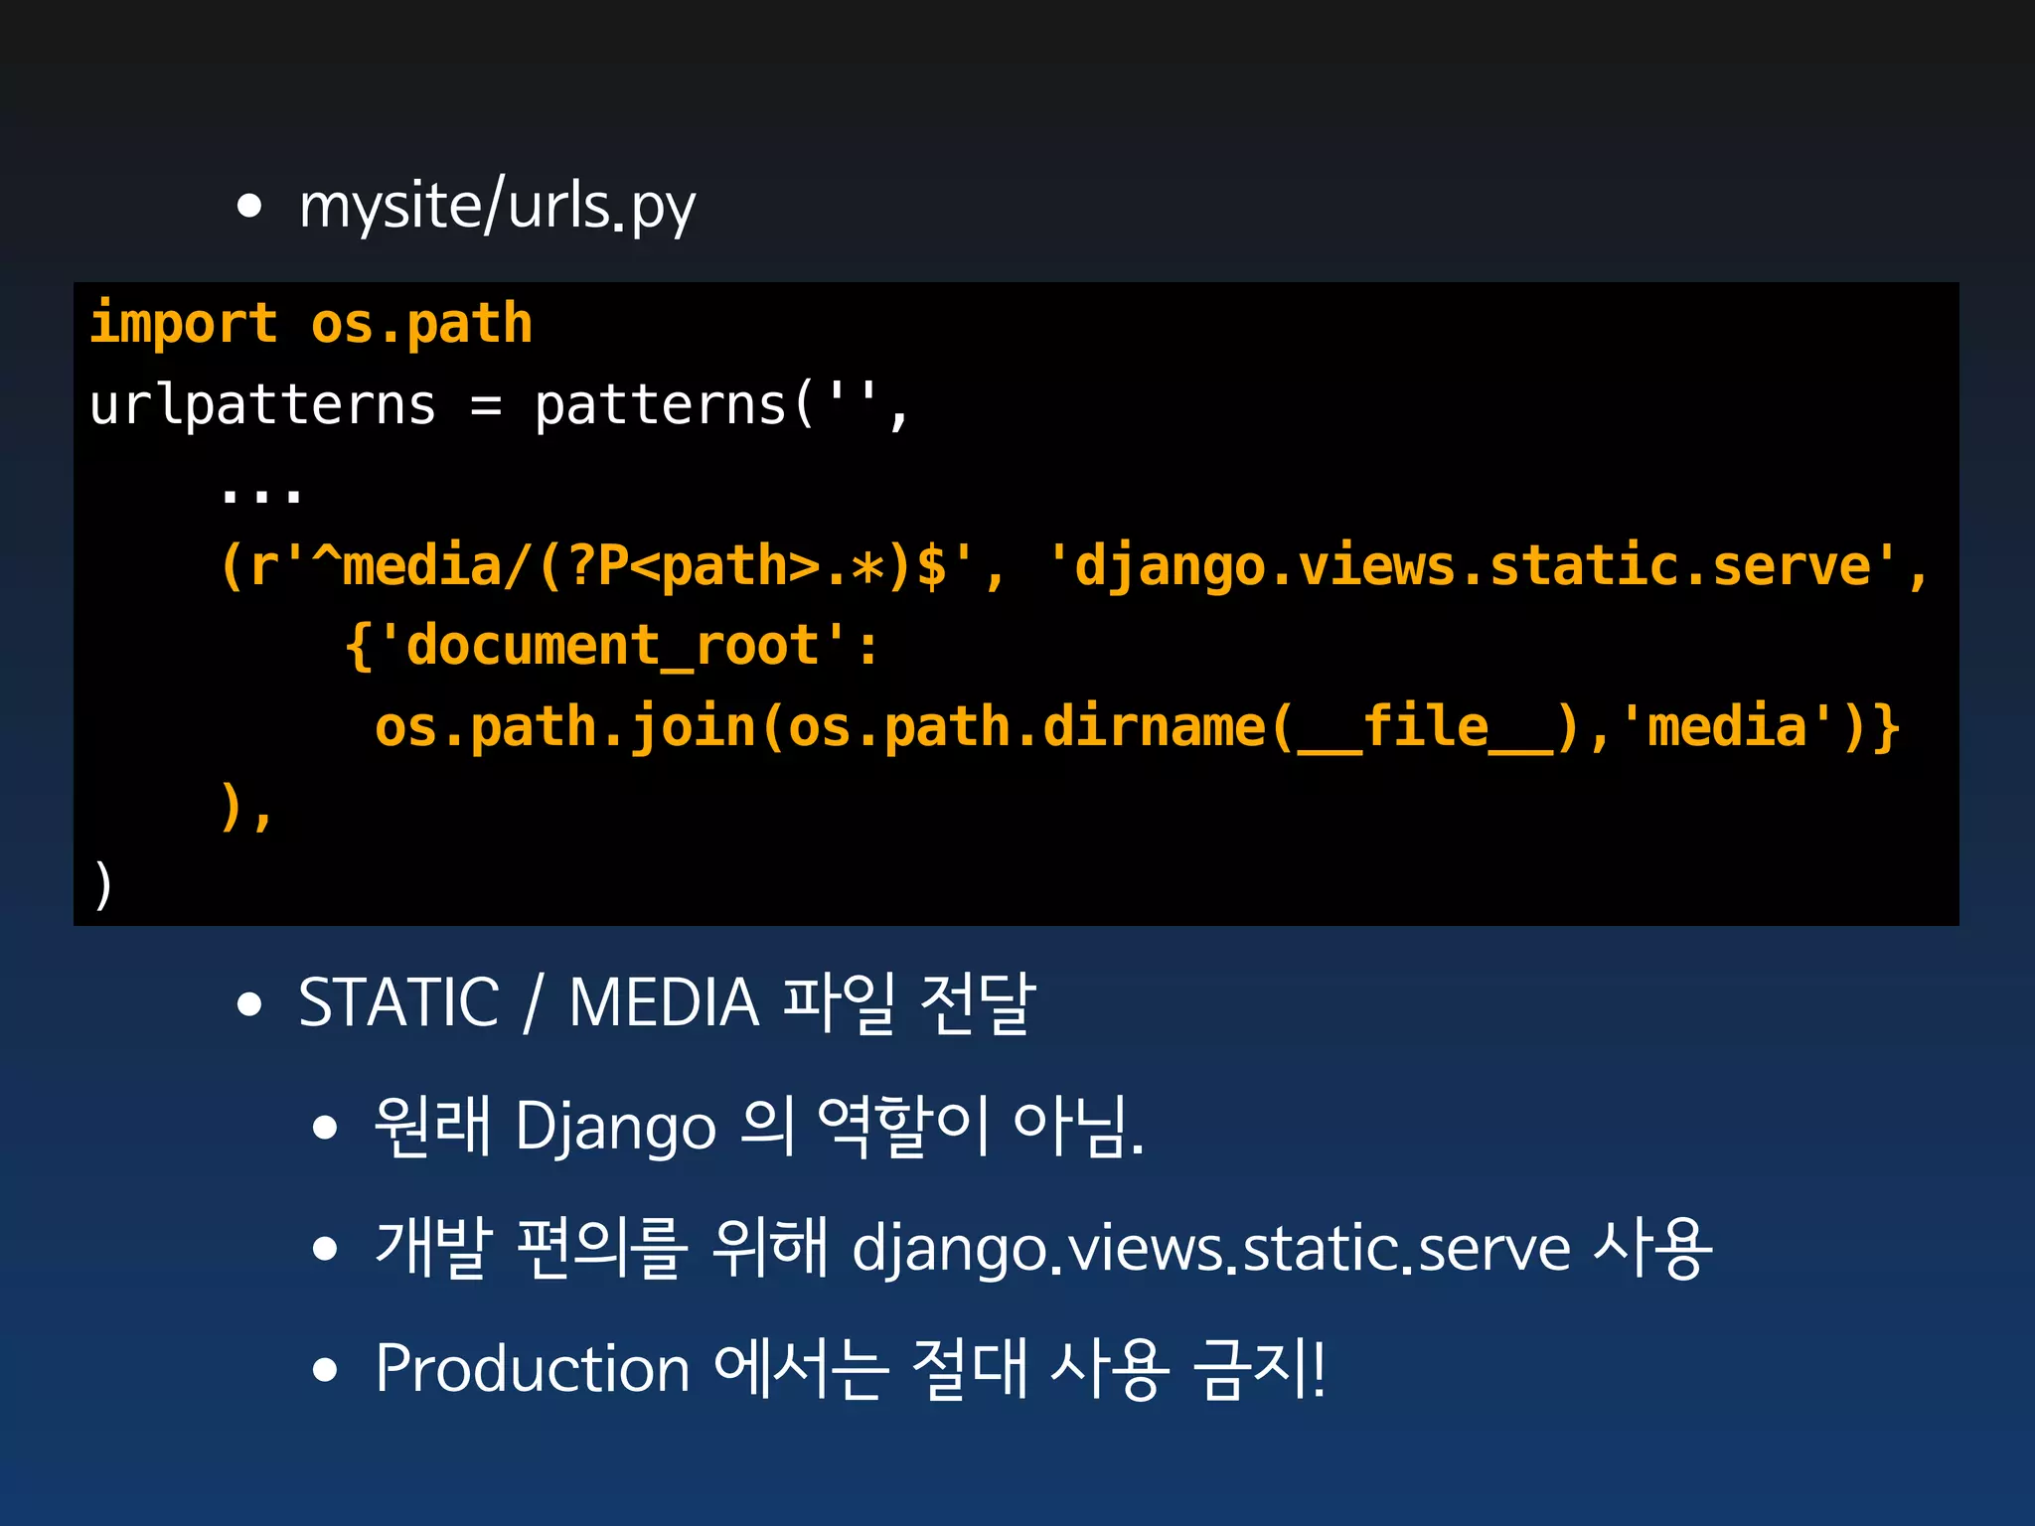
Task: Click the 'STATIC / MEDIA 파일 전달' bullet
Action: (667, 1002)
